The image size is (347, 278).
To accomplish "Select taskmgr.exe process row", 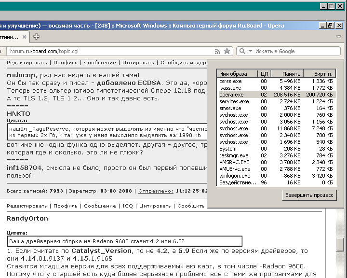I will pos(276,155).
